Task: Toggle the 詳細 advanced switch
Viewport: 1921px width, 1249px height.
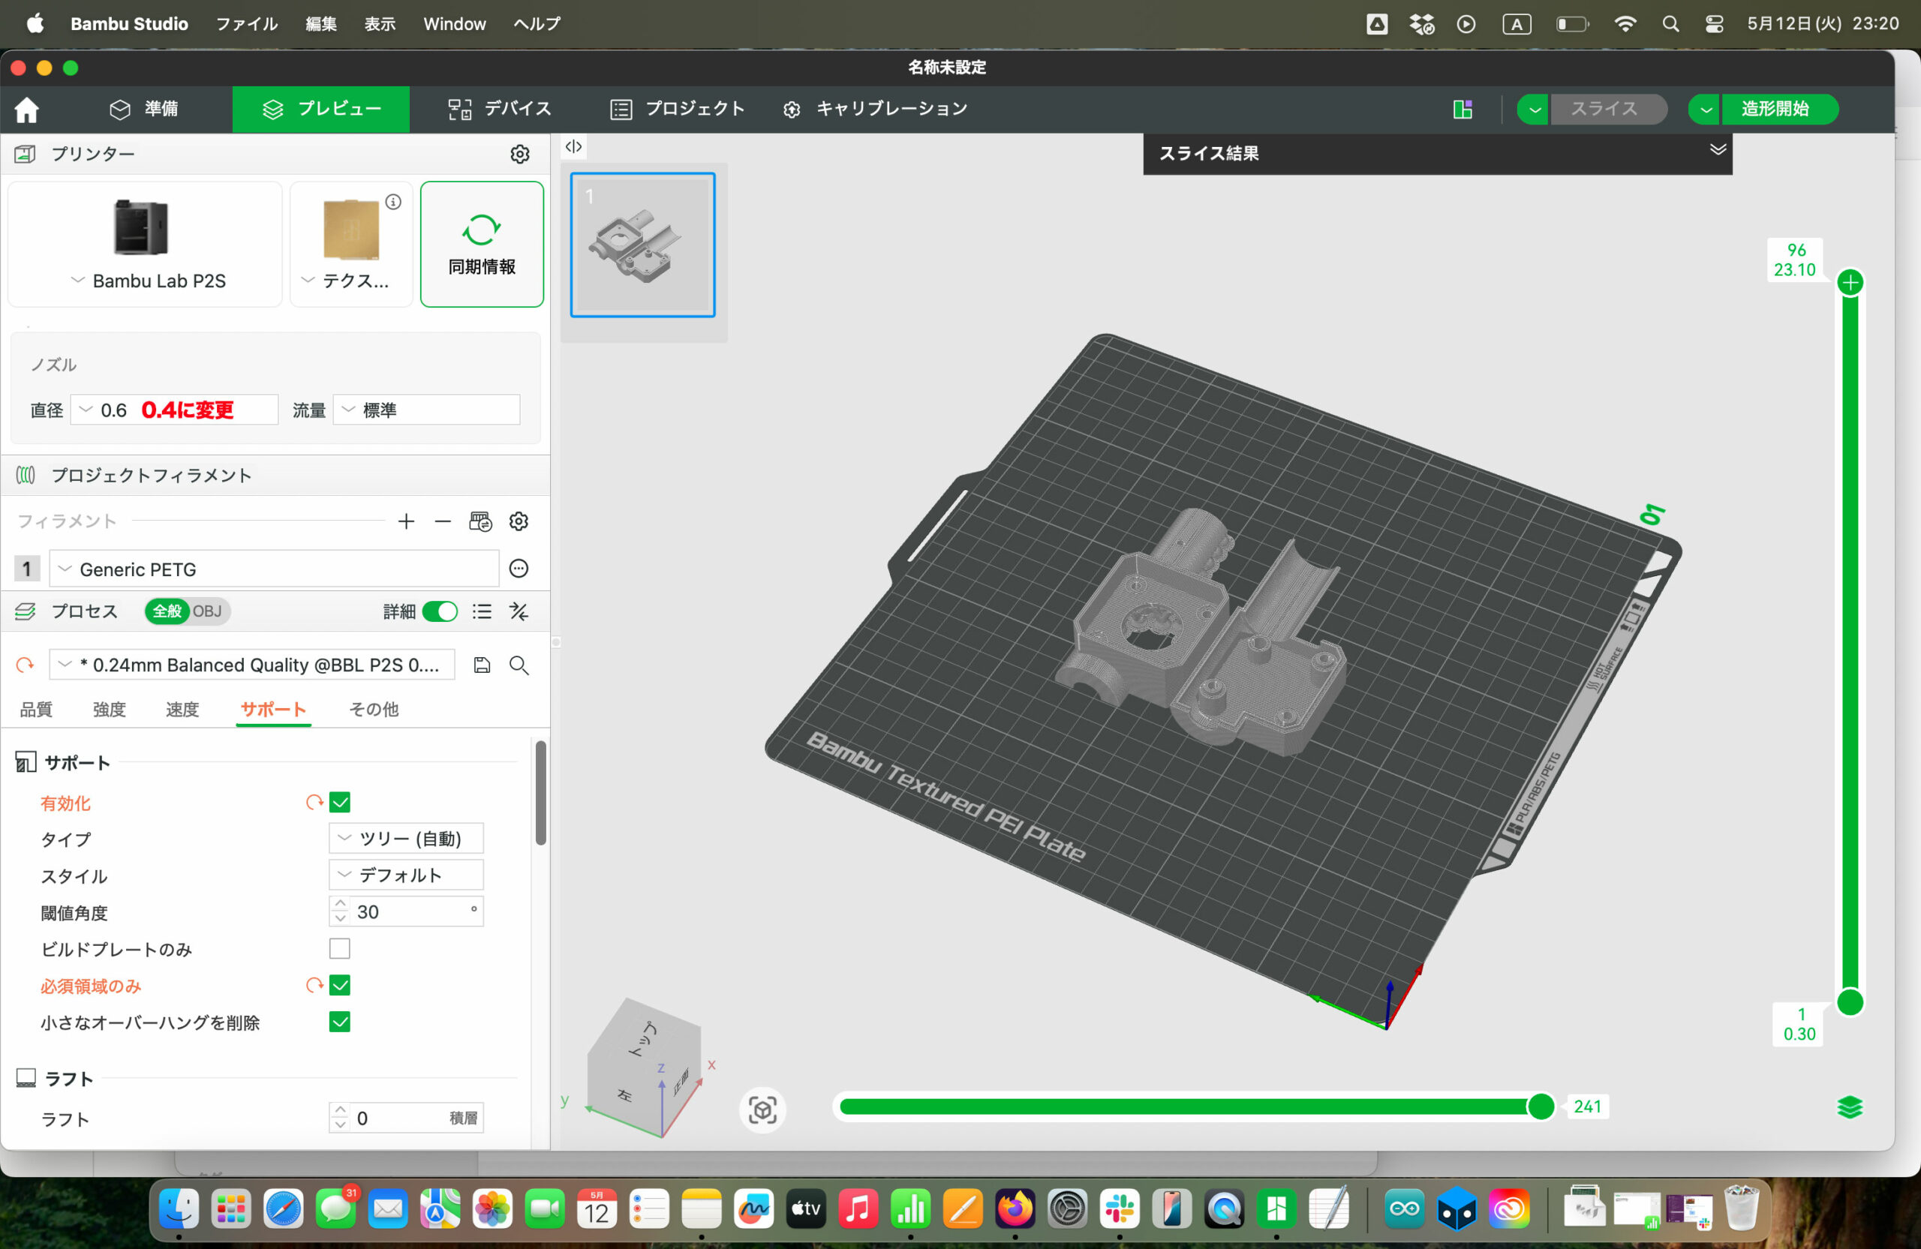Action: click(440, 611)
